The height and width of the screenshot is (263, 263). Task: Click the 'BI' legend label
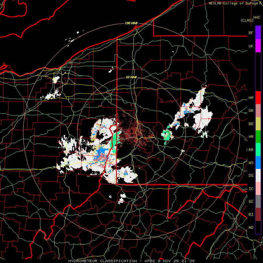pyautogui.click(x=251, y=214)
